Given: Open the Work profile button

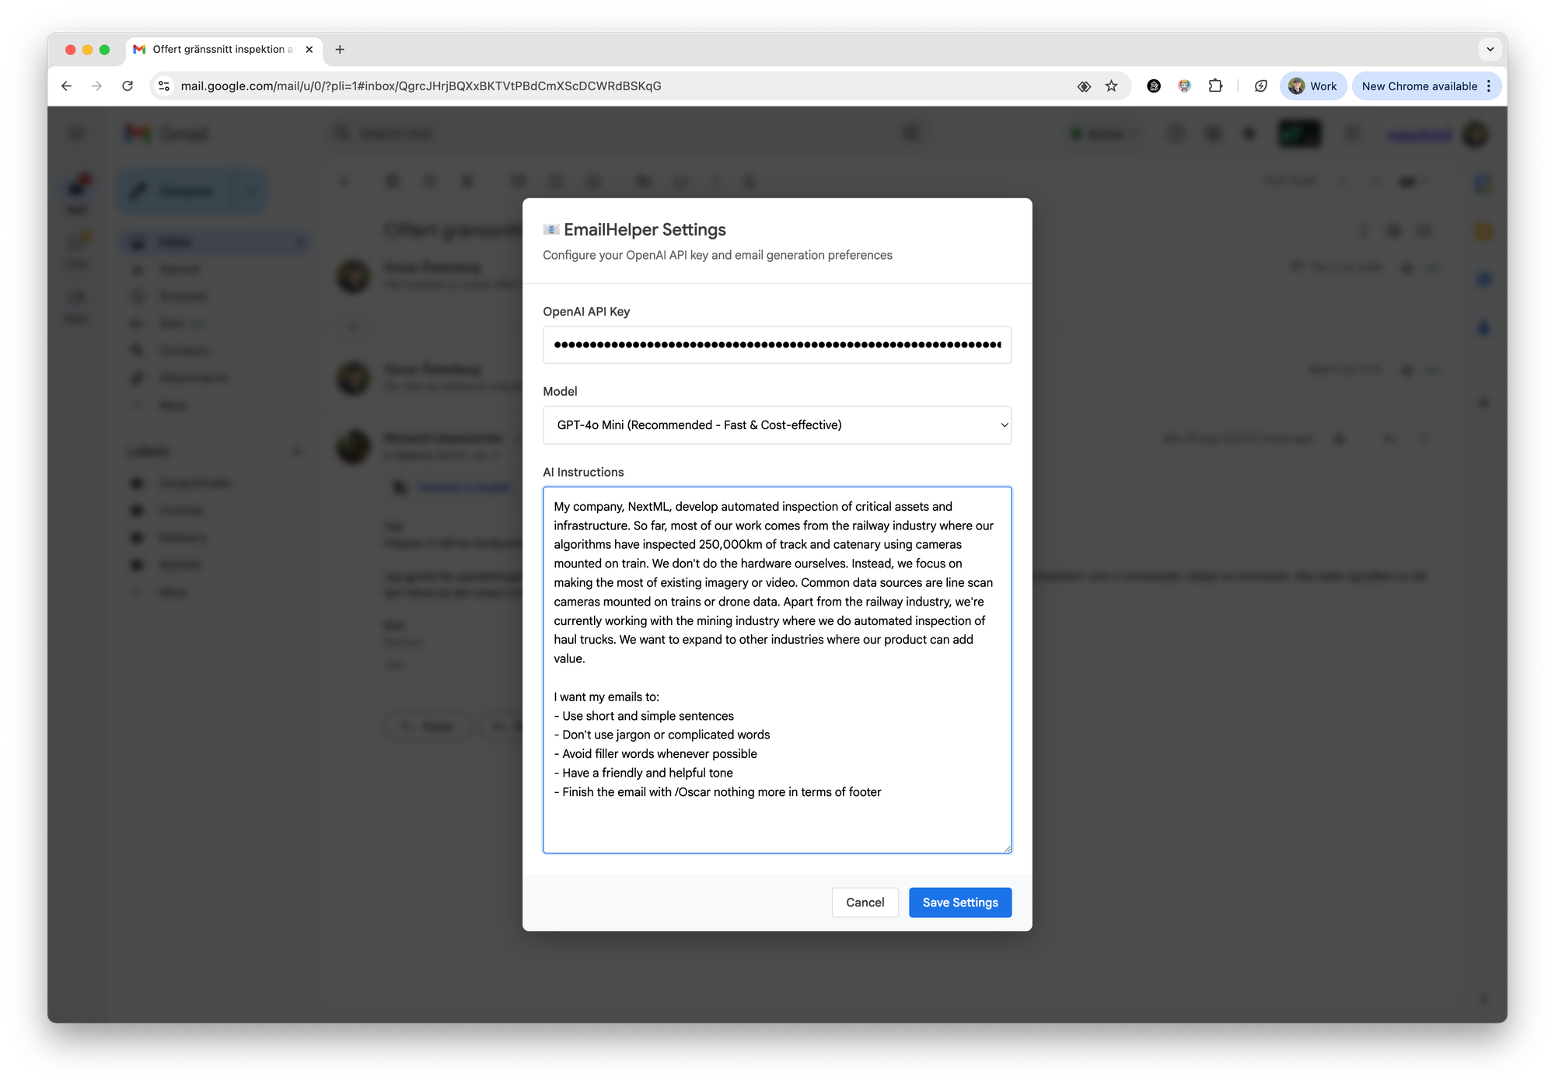Looking at the screenshot, I should (x=1312, y=86).
